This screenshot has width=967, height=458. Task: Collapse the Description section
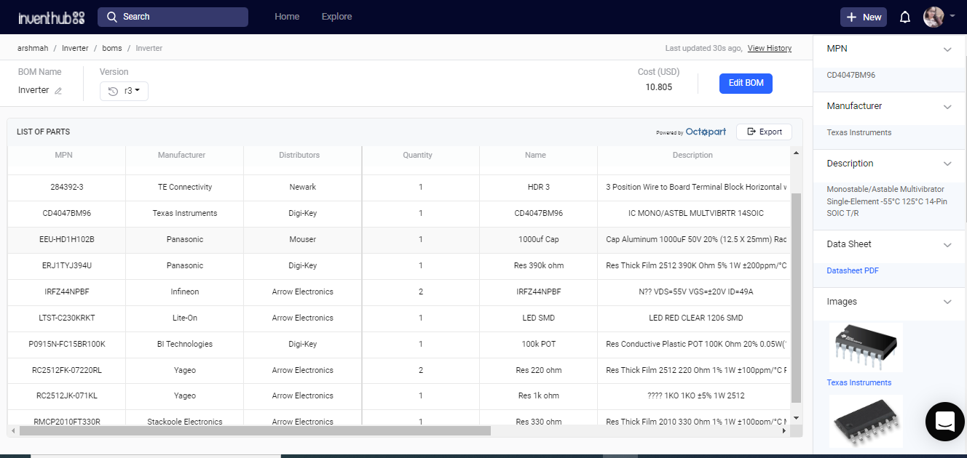tap(947, 164)
